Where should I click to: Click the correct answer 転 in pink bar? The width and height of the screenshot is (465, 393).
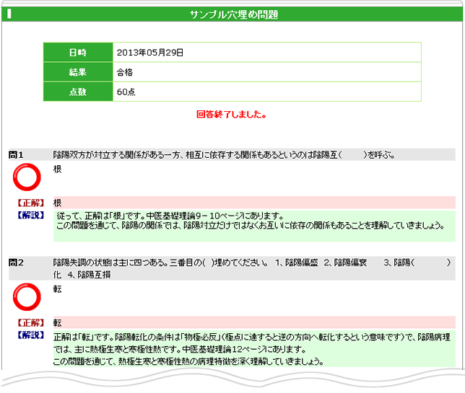pos(57,323)
